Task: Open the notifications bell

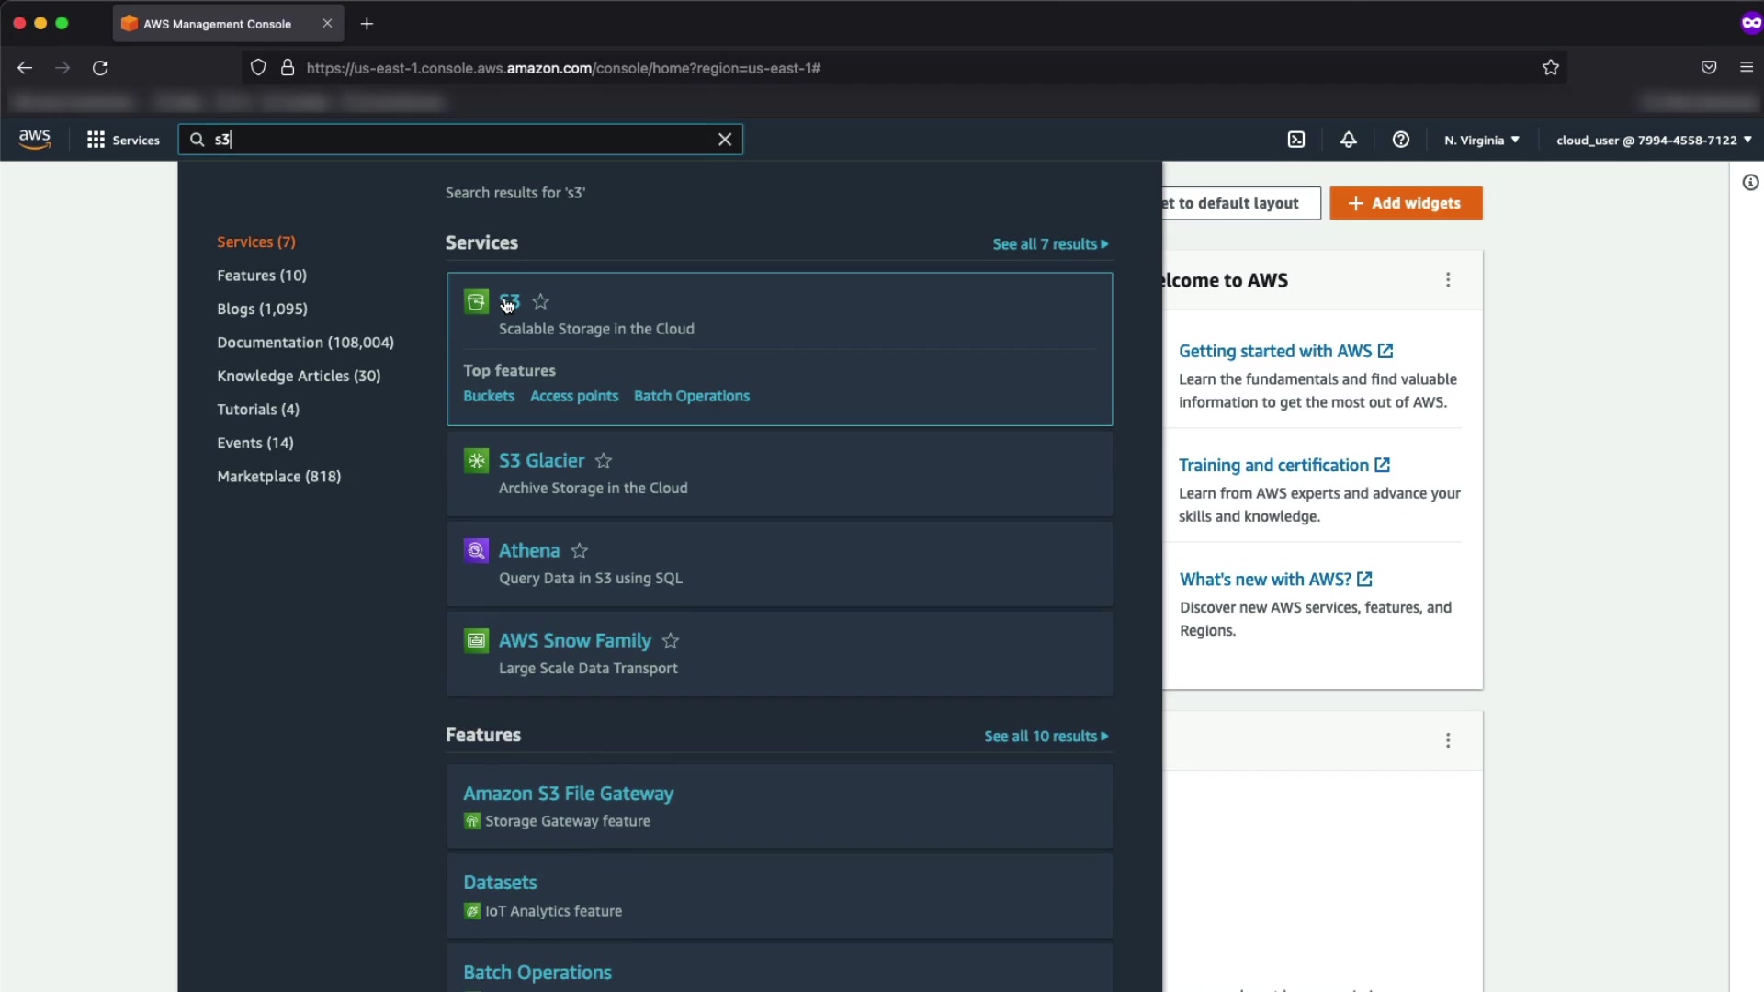Action: (1348, 140)
